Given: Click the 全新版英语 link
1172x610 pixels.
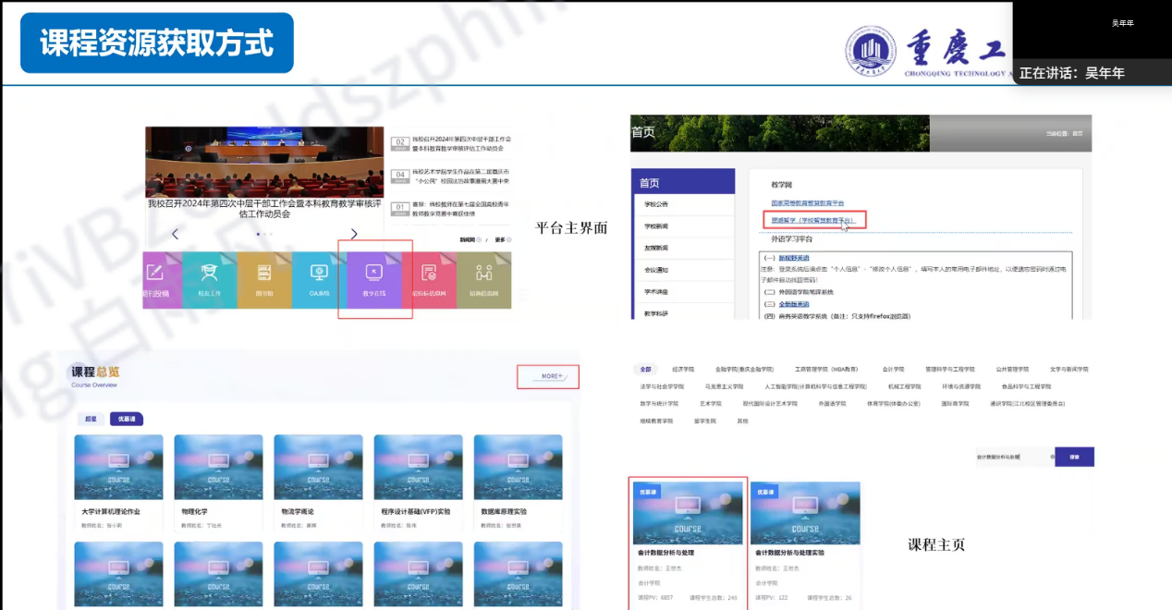Looking at the screenshot, I should 793,304.
